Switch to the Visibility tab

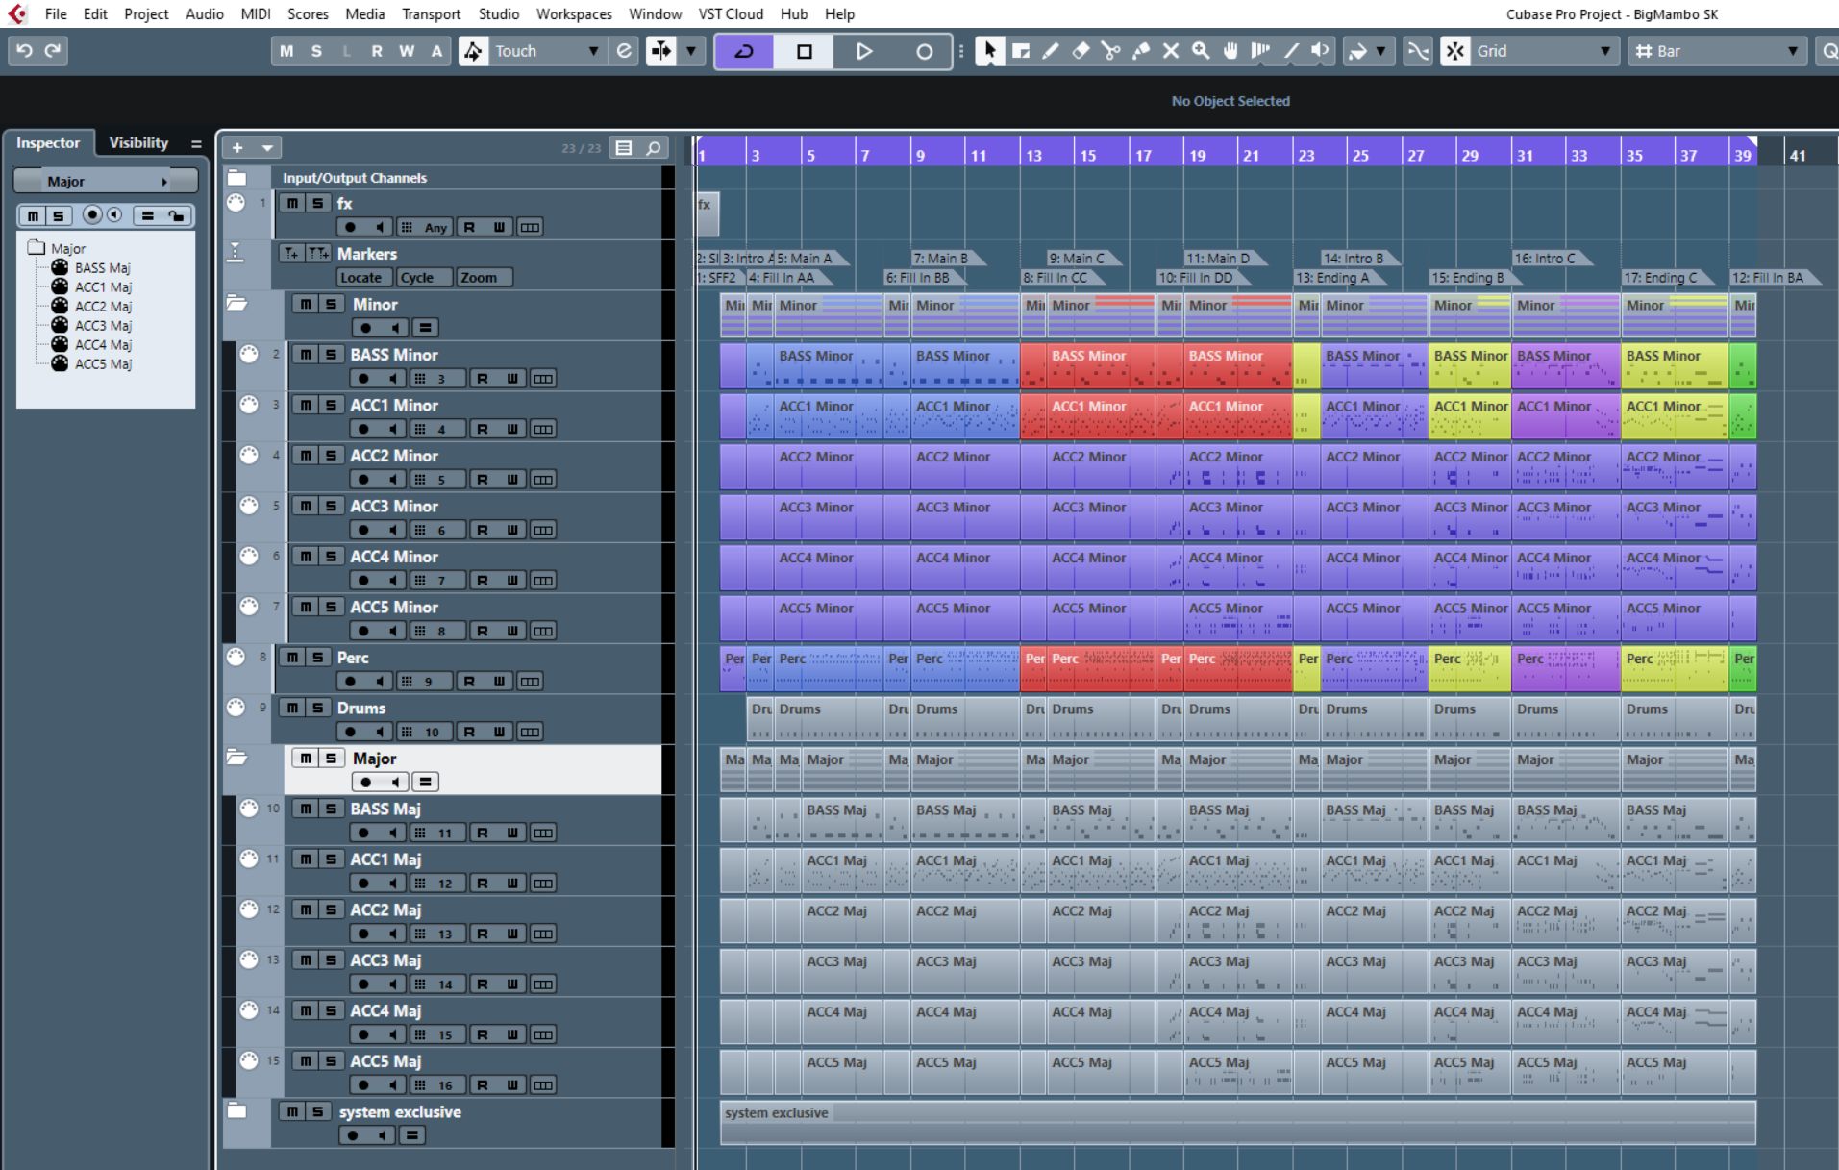coord(138,142)
